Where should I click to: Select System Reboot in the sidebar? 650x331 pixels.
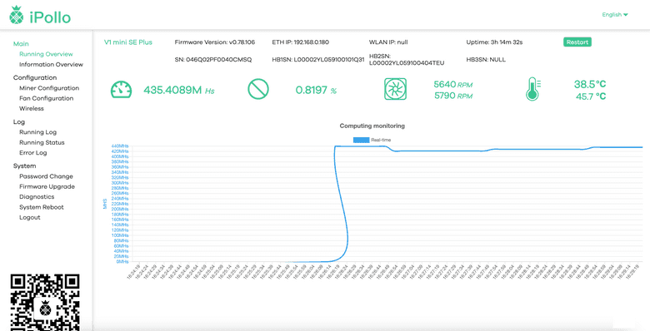pos(42,207)
